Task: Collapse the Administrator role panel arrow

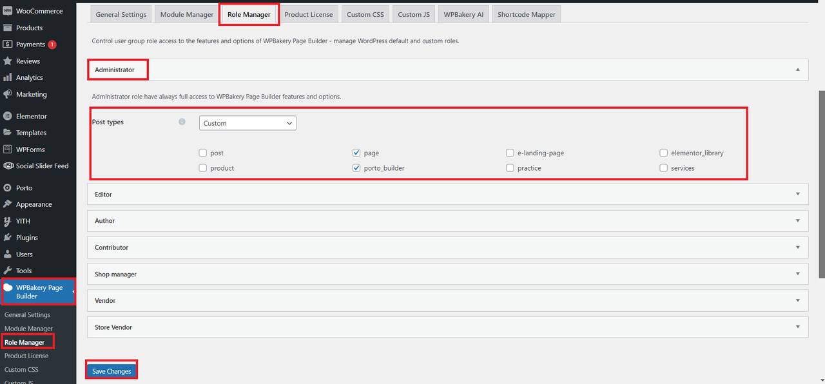Action: tap(798, 70)
